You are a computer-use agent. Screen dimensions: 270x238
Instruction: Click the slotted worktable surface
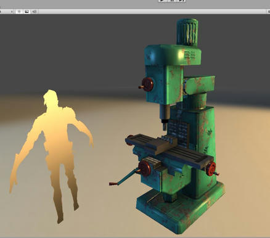click(x=168, y=150)
